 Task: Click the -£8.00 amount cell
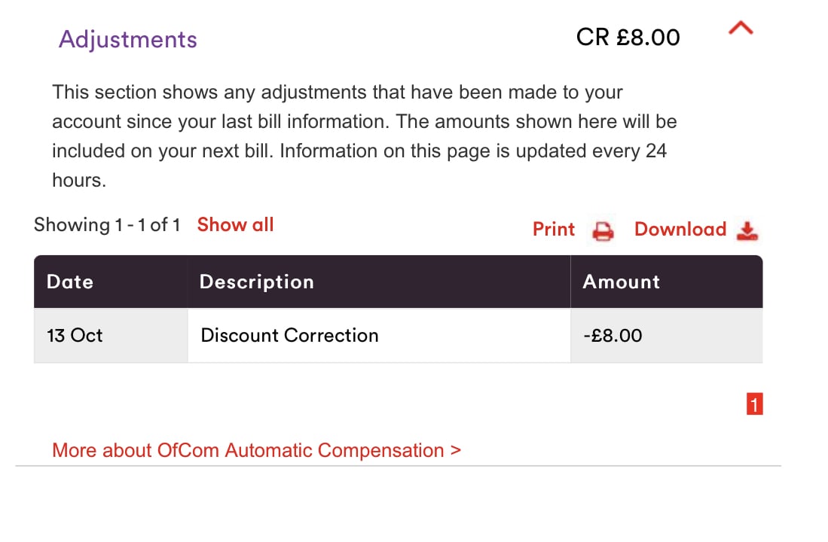(667, 335)
